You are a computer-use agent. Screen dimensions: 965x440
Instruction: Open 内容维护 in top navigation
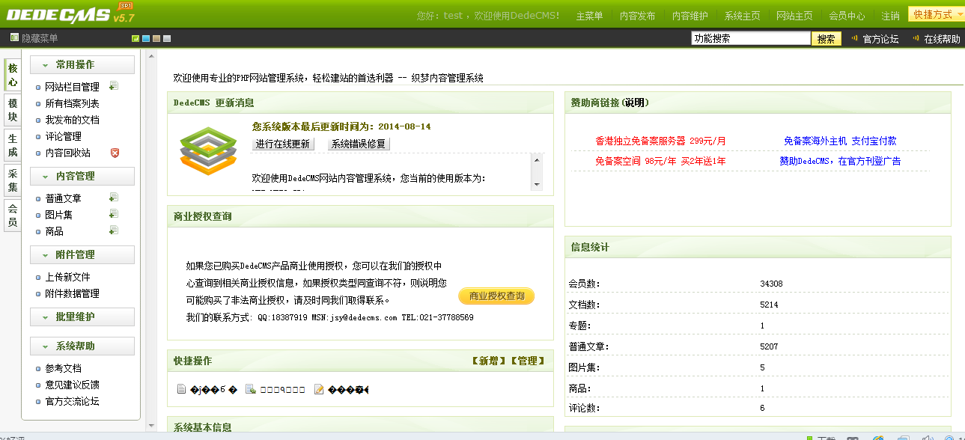tap(689, 16)
